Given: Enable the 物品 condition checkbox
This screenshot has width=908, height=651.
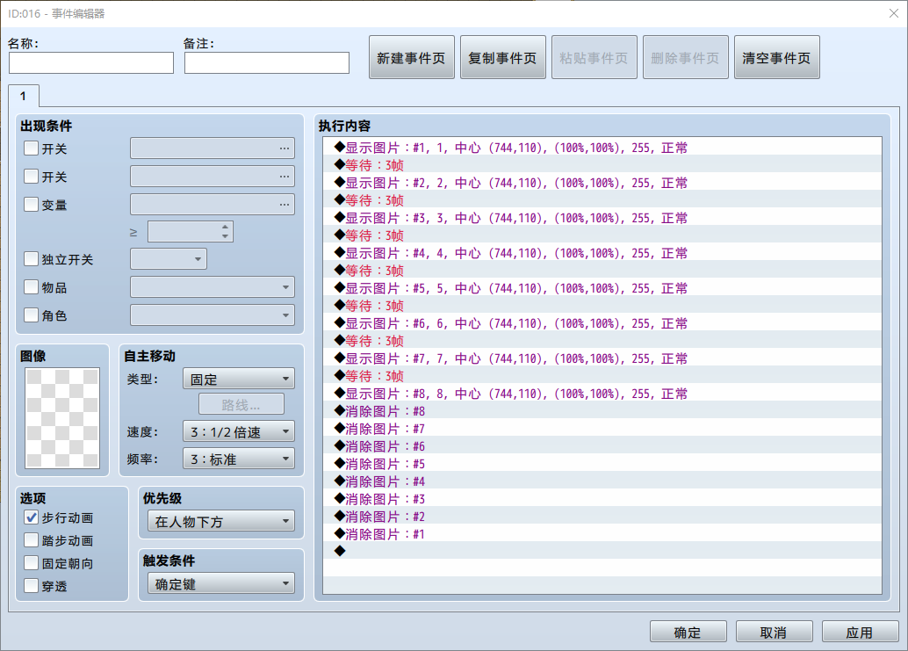Looking at the screenshot, I should point(32,287).
